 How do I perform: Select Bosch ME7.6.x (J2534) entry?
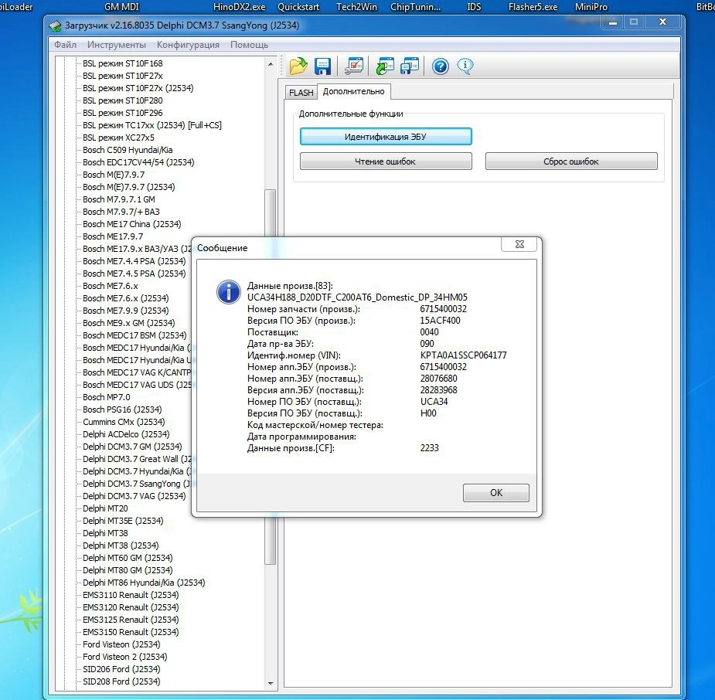(126, 298)
